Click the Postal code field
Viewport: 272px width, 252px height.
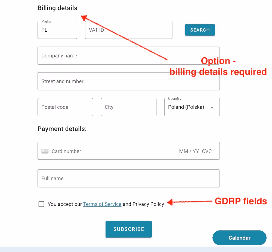[x=65, y=107]
